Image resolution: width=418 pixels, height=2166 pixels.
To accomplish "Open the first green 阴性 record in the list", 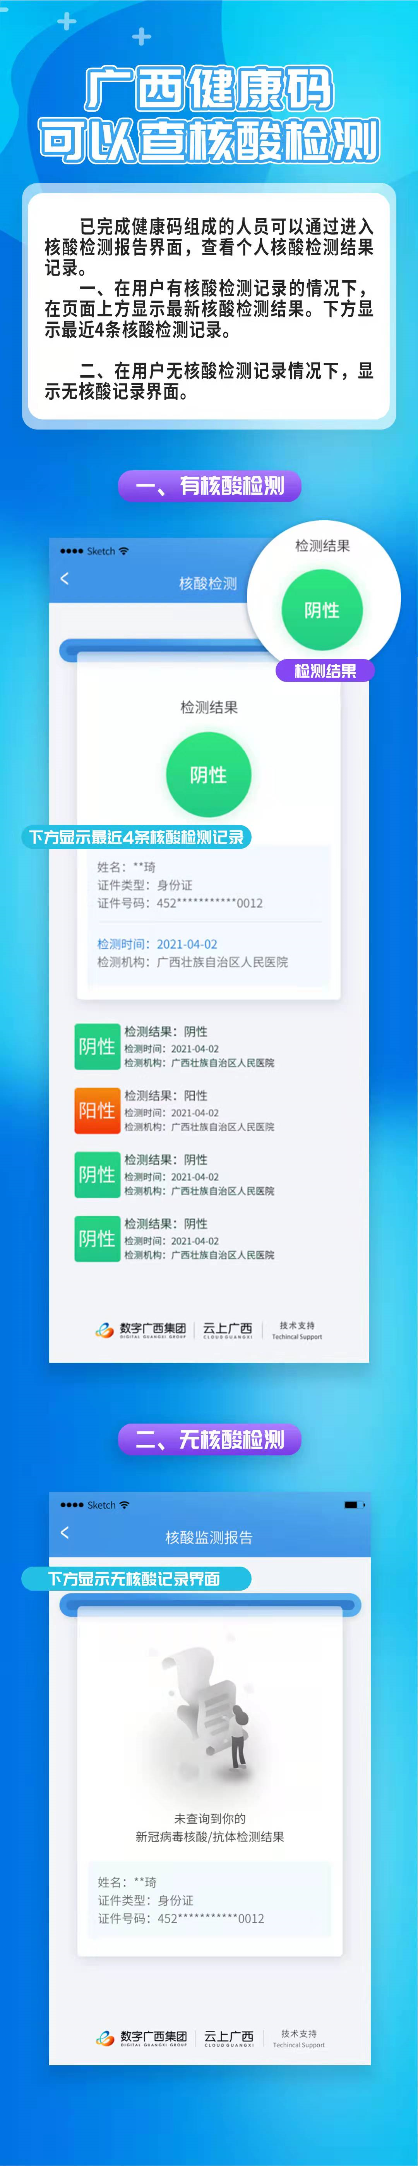I will [x=175, y=1046].
